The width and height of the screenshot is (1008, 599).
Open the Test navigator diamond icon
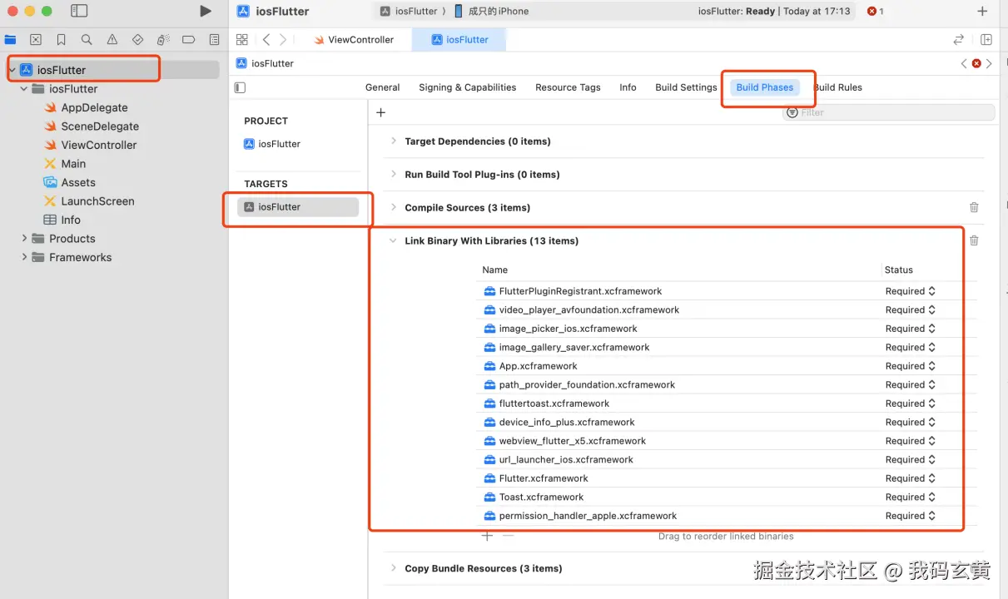coord(138,39)
